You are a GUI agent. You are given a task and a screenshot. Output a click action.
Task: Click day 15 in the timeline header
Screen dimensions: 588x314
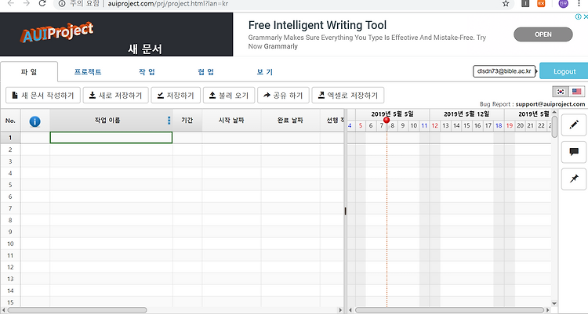(466, 125)
